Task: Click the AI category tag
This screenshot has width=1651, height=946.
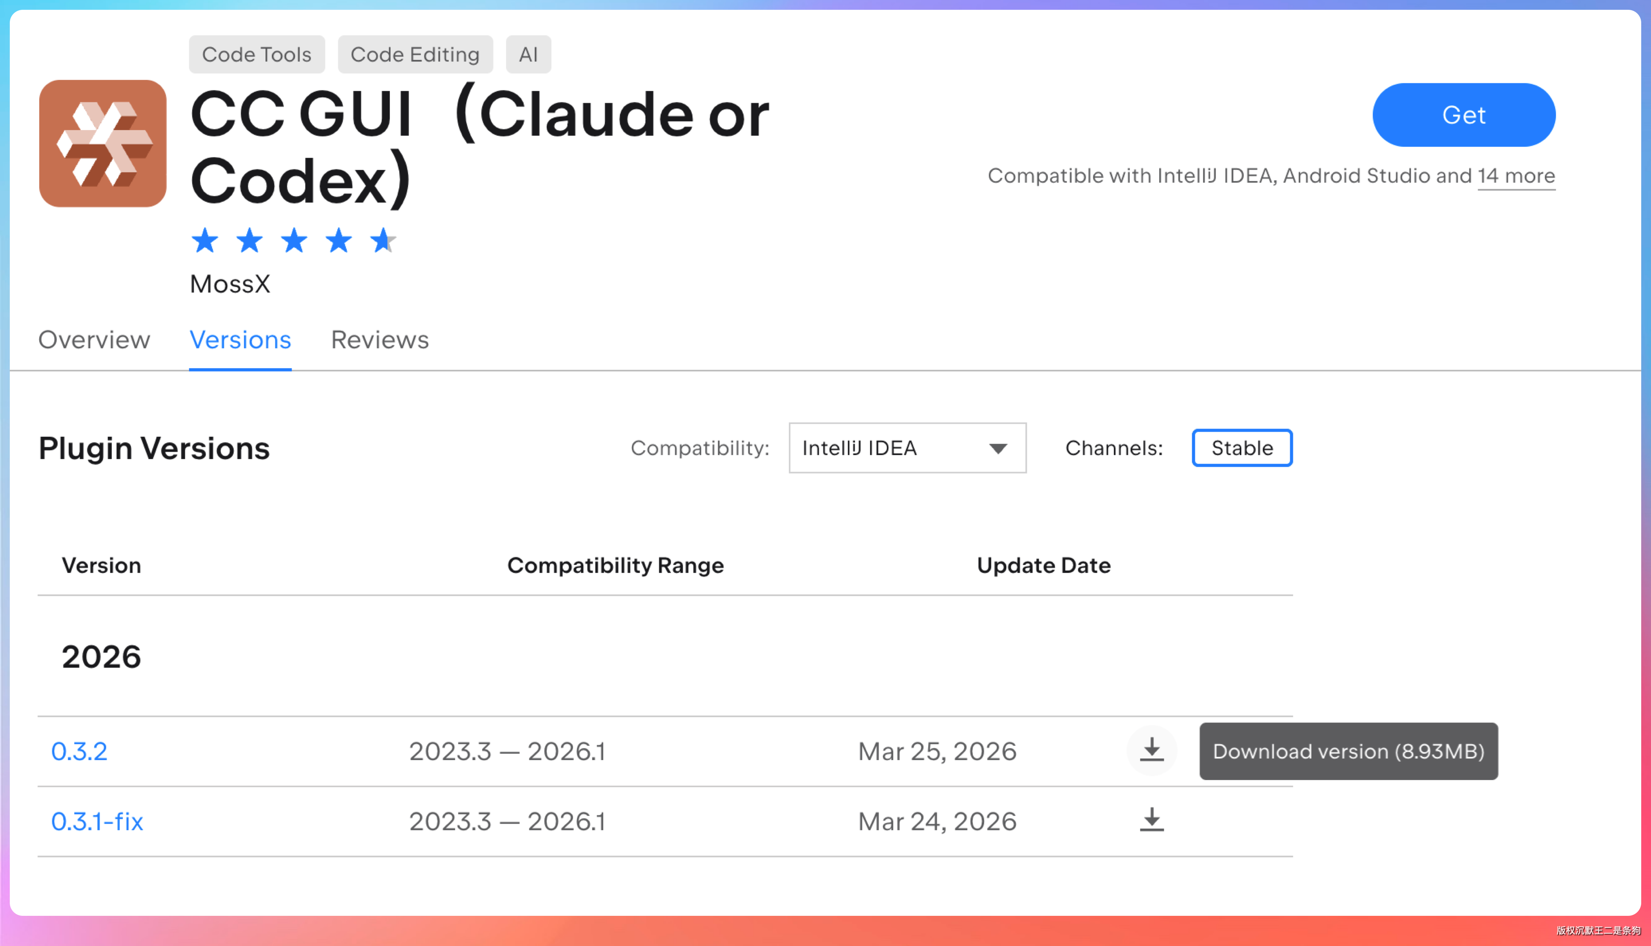Action: (x=528, y=55)
